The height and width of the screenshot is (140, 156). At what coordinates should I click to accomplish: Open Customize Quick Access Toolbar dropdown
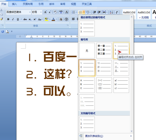click(x=12, y=31)
